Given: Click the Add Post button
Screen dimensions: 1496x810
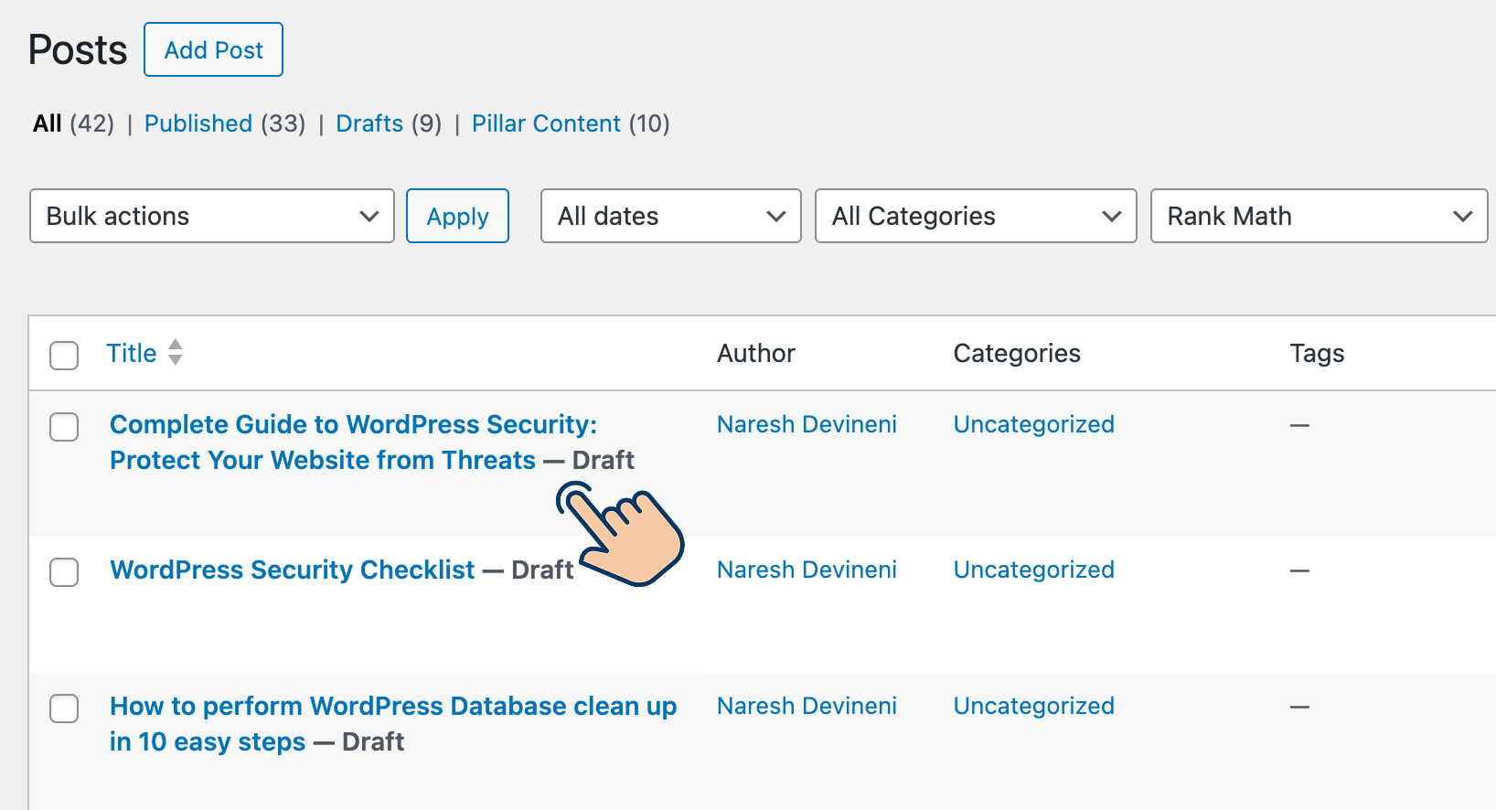Looking at the screenshot, I should 213,49.
